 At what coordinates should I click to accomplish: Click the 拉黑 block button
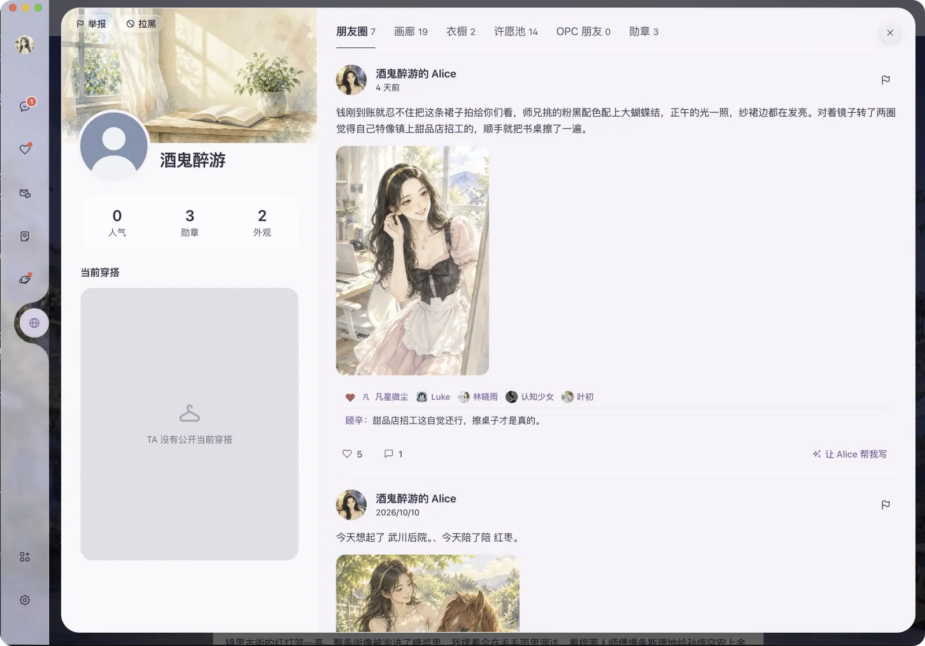[142, 24]
